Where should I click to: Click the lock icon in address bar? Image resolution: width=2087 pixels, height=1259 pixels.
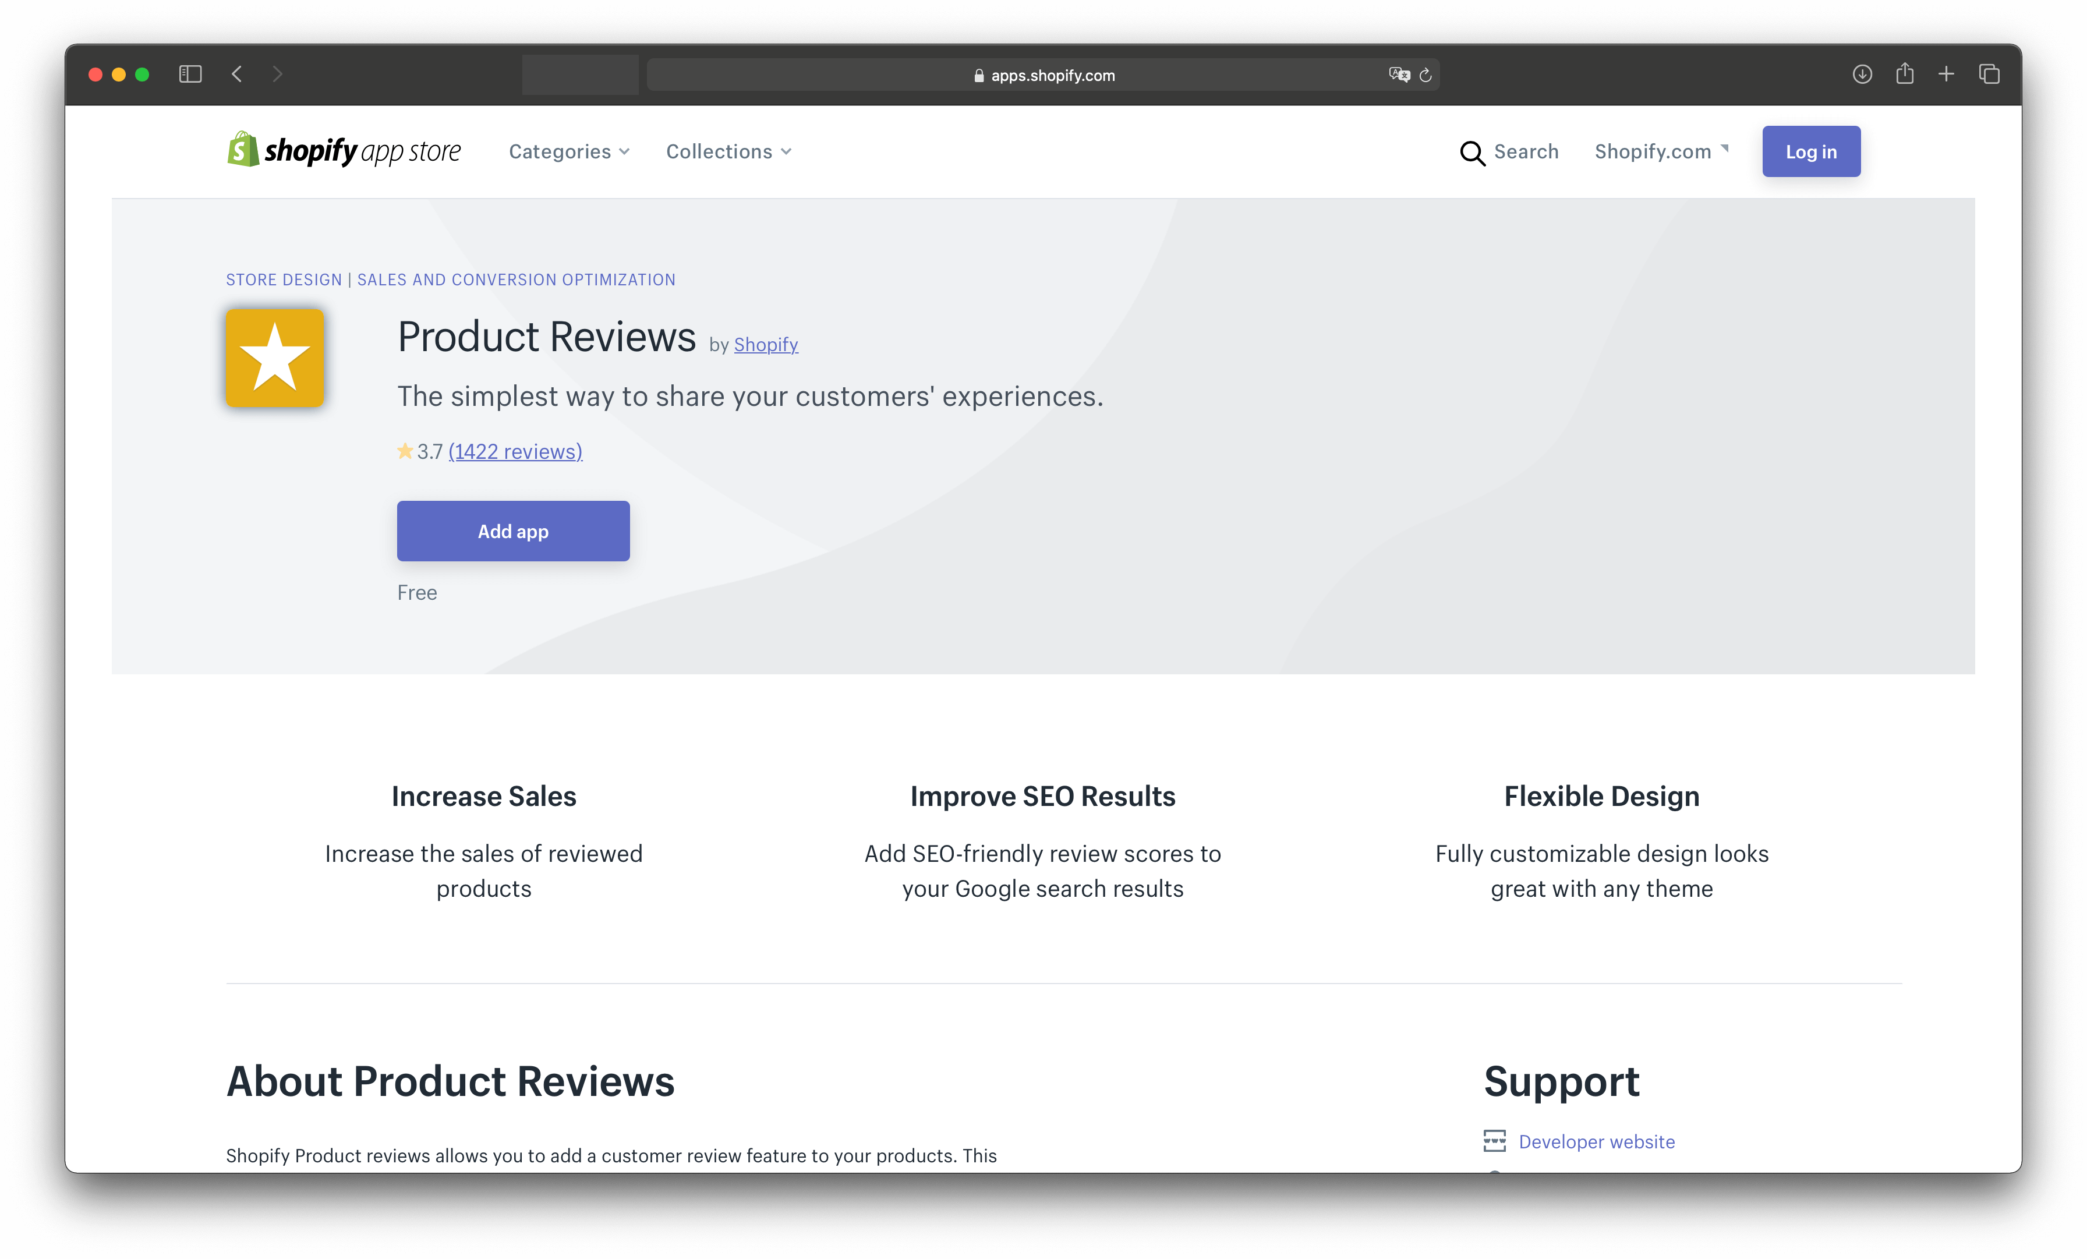(x=979, y=75)
